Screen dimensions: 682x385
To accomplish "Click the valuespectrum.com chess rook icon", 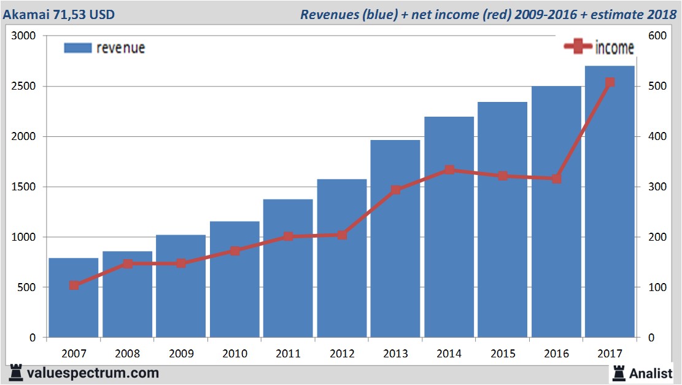I will click(x=16, y=373).
